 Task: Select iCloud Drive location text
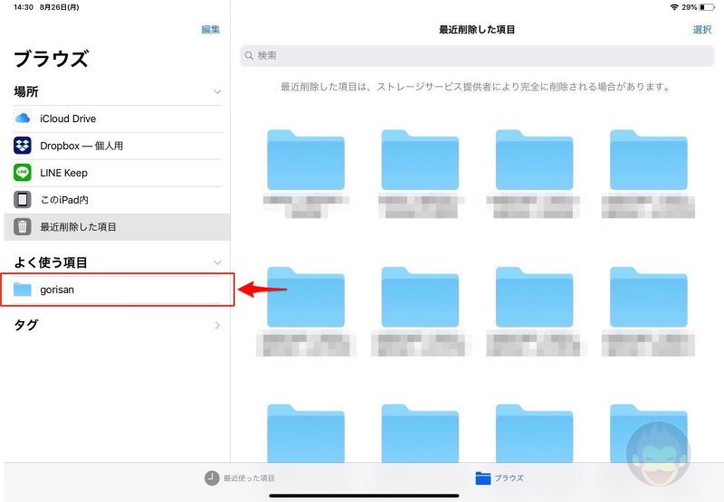(68, 118)
